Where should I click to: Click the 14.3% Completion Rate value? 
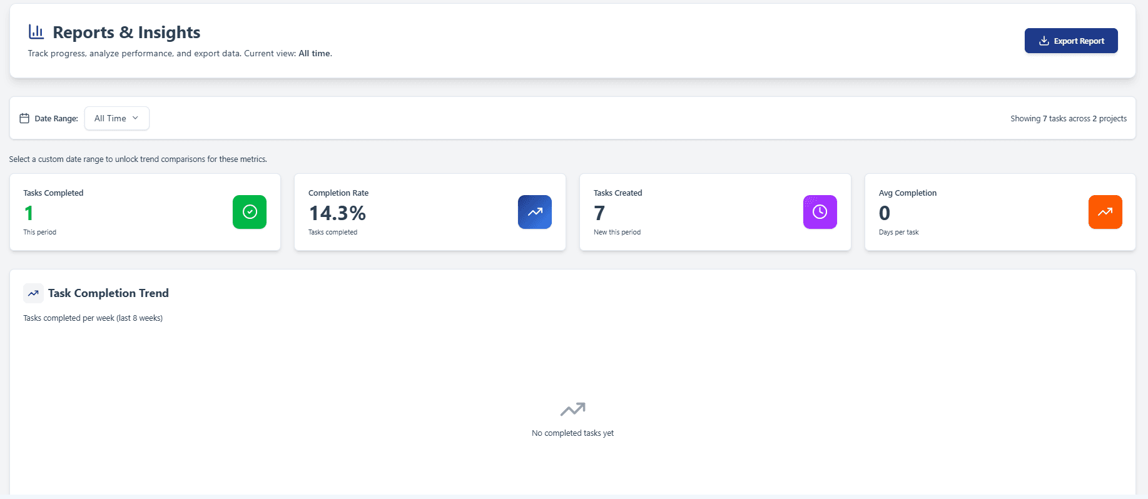(337, 213)
